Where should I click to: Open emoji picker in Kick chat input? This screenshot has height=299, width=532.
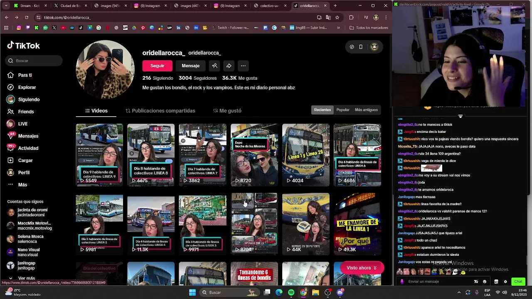click(485, 282)
